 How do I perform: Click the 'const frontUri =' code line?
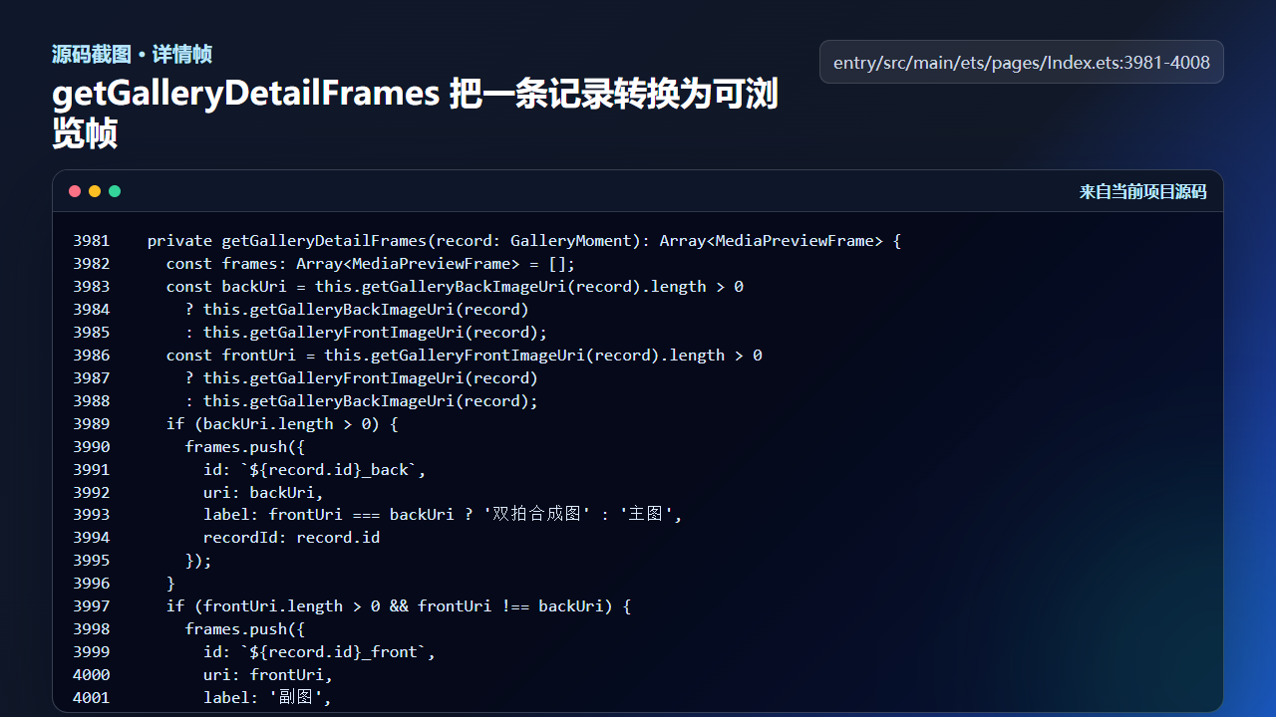tap(465, 356)
